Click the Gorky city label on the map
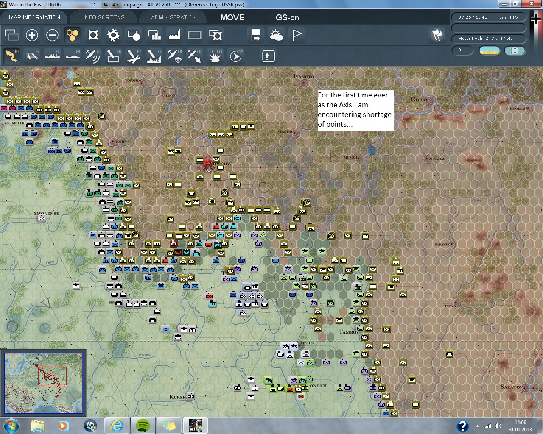 (420, 99)
